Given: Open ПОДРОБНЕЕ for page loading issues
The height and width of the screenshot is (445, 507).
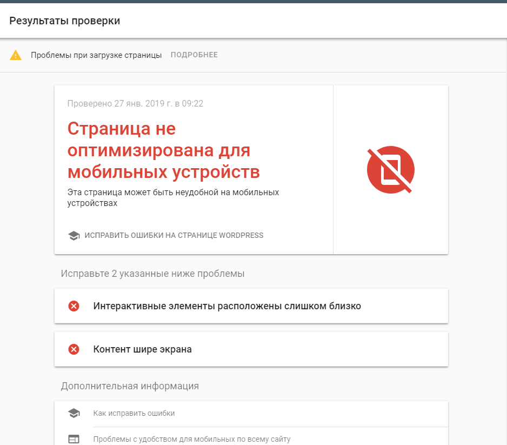Looking at the screenshot, I should [194, 55].
